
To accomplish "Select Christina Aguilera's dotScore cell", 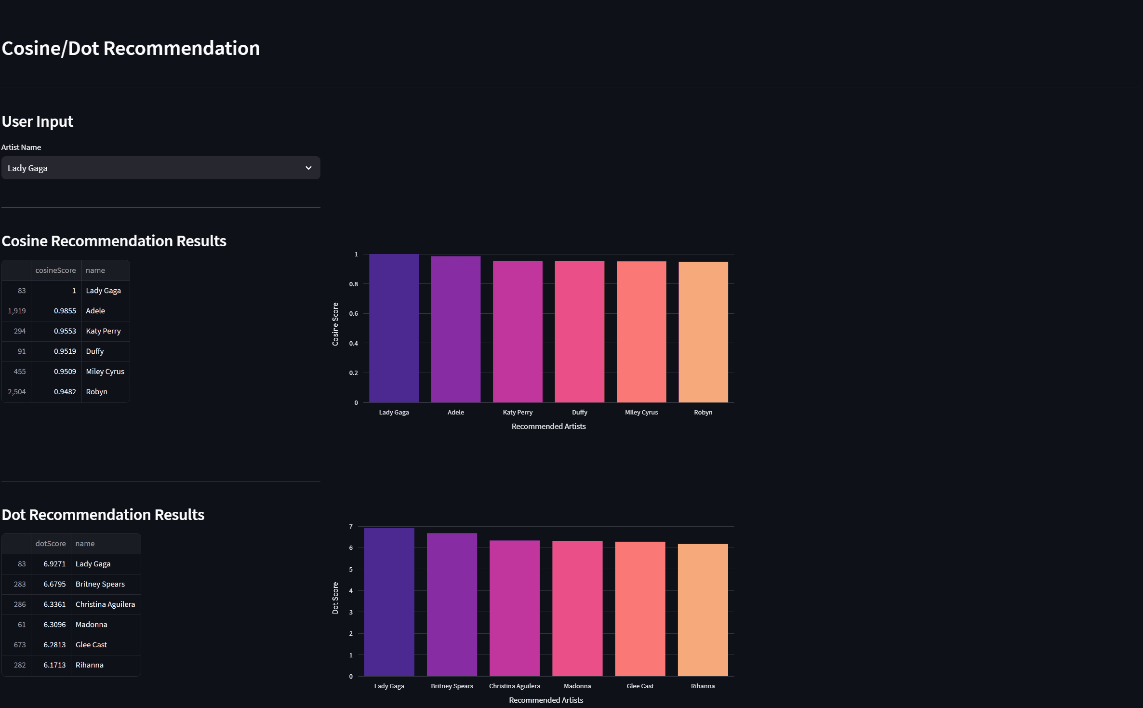I will pos(54,604).
